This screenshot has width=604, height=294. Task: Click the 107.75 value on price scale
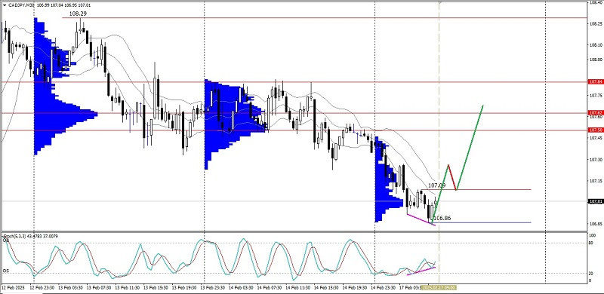(595, 95)
